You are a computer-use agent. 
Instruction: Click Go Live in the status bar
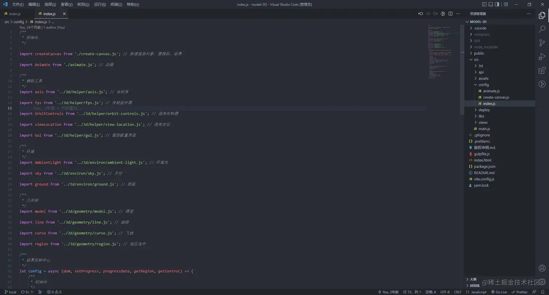(499, 292)
